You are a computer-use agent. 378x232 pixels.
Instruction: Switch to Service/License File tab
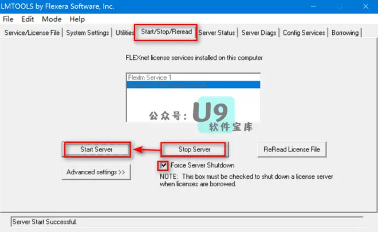tap(32, 33)
